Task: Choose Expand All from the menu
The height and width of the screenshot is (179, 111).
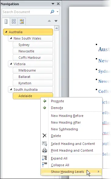Action: [x=72, y=158]
